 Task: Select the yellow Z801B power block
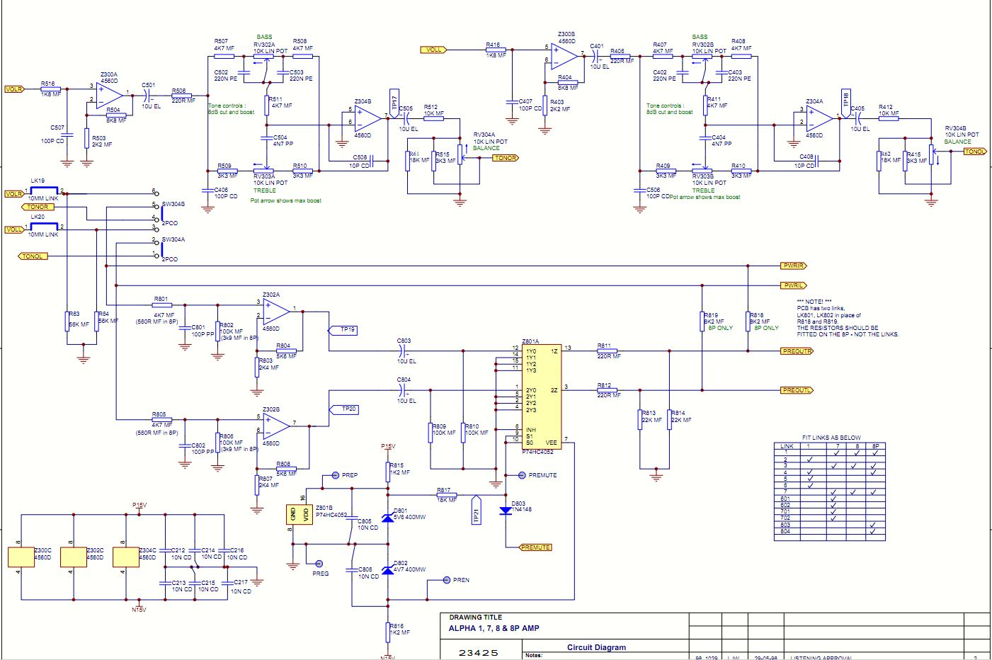point(299,516)
